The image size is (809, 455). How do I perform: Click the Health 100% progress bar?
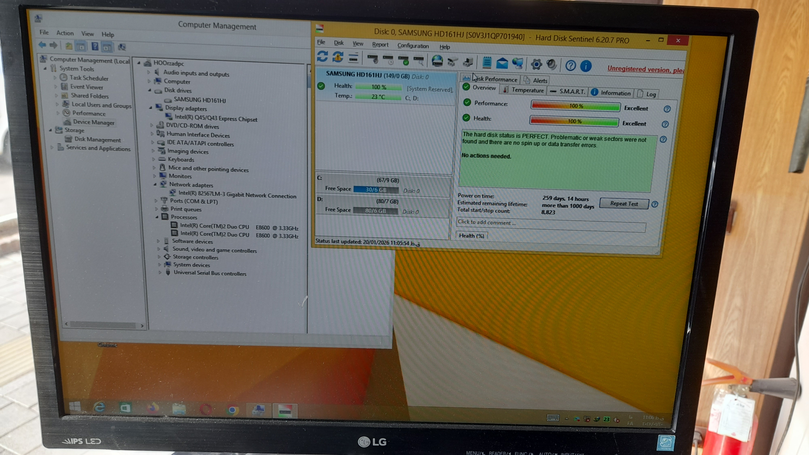(574, 121)
